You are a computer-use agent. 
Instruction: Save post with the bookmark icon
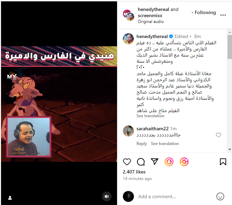[x=223, y=162]
